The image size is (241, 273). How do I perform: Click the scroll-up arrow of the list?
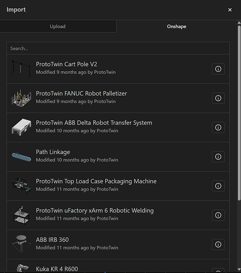click(x=239, y=23)
